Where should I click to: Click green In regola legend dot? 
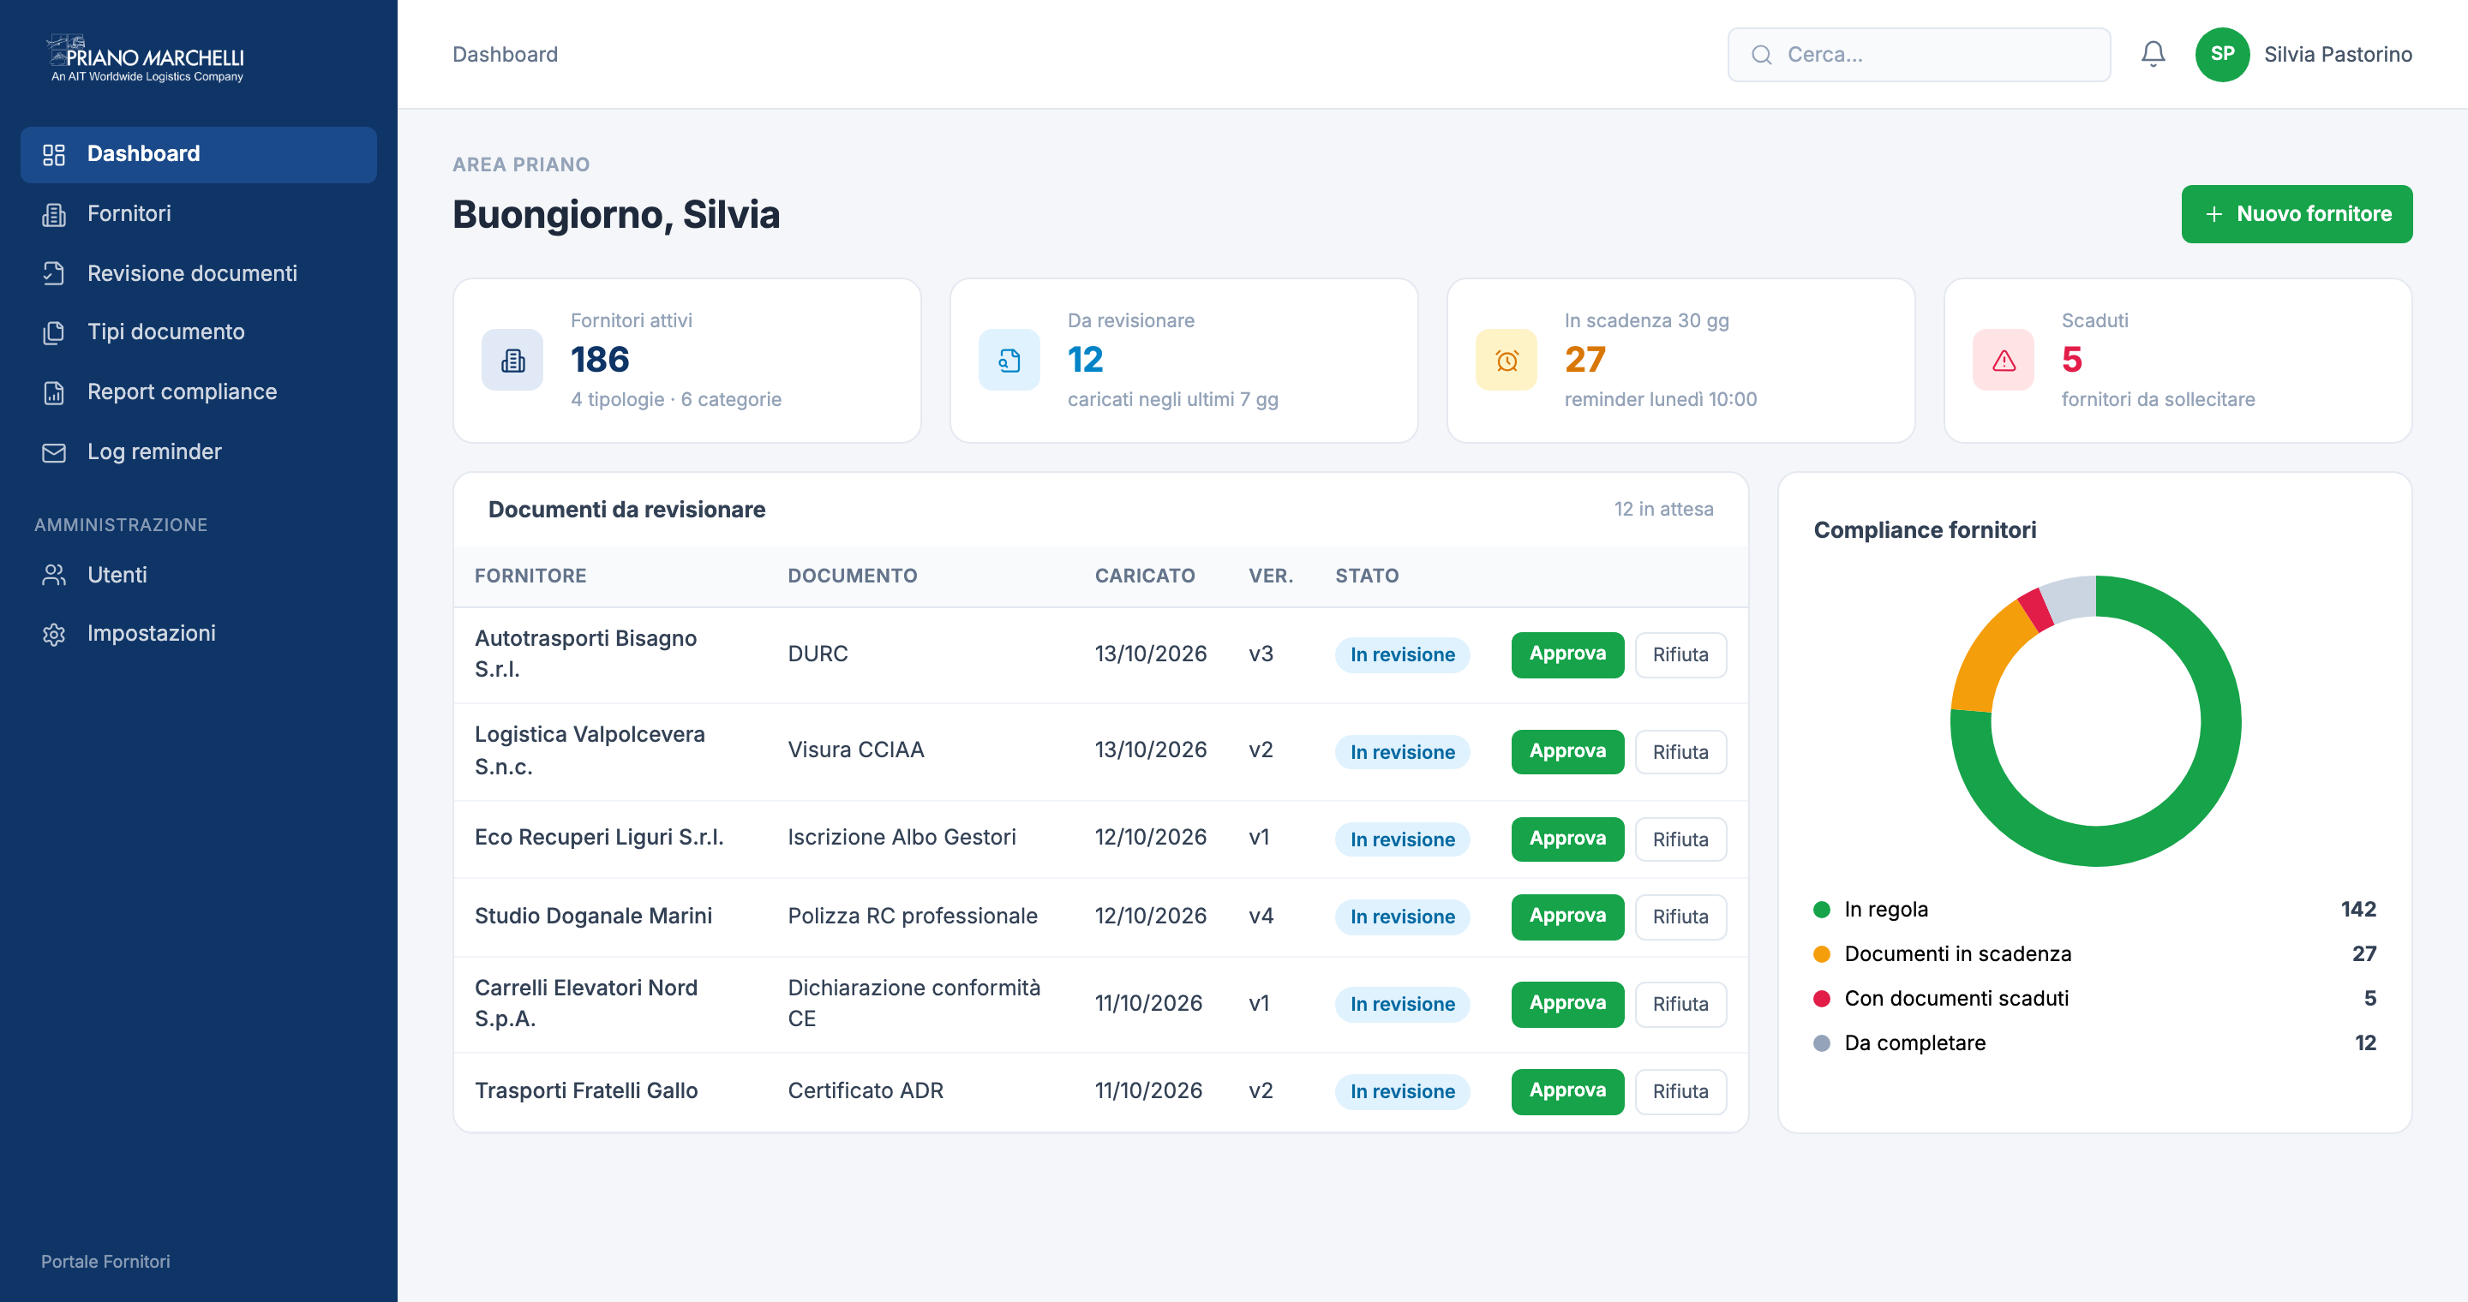click(x=1822, y=910)
